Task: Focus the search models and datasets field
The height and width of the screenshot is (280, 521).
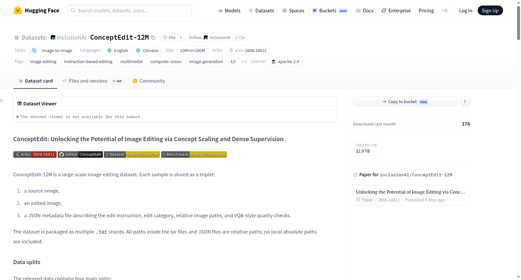Action: pyautogui.click(x=130, y=10)
